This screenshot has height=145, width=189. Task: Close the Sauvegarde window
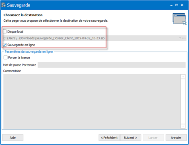click(x=182, y=5)
